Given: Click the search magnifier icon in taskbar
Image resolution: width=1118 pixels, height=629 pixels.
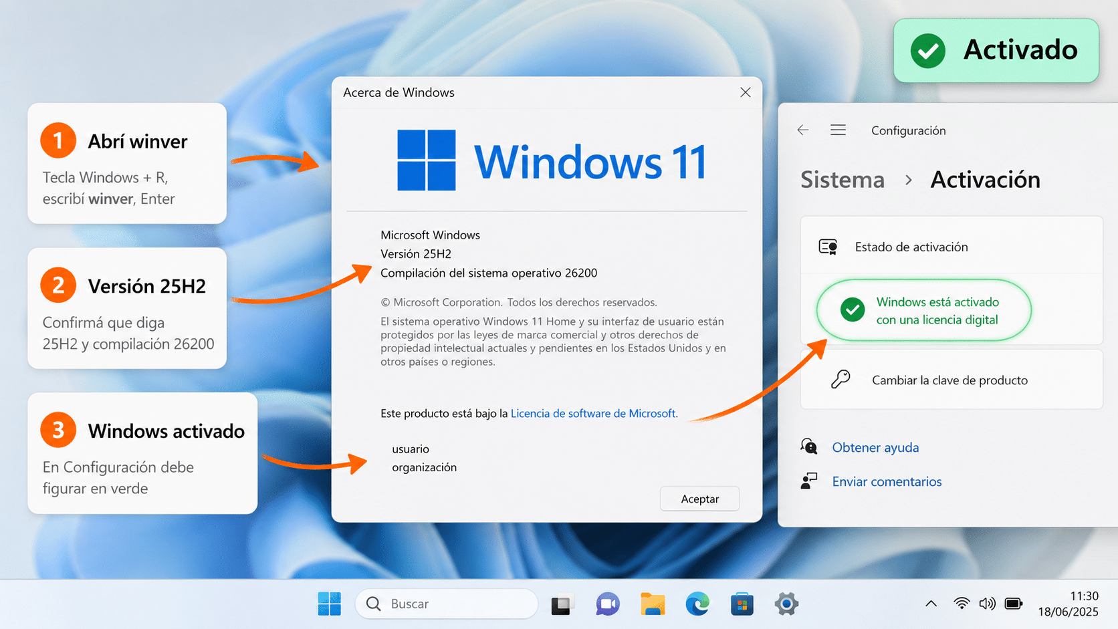Looking at the screenshot, I should 374,604.
